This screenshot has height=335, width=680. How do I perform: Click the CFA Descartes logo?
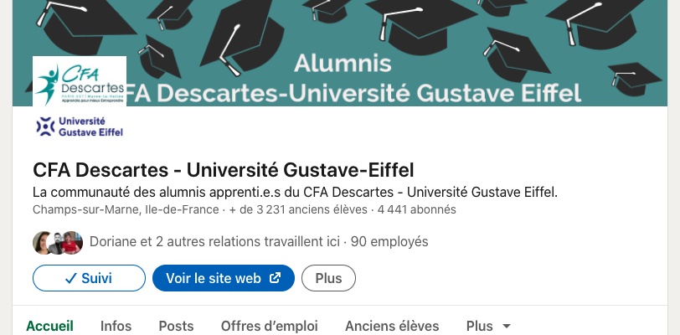pyautogui.click(x=80, y=80)
